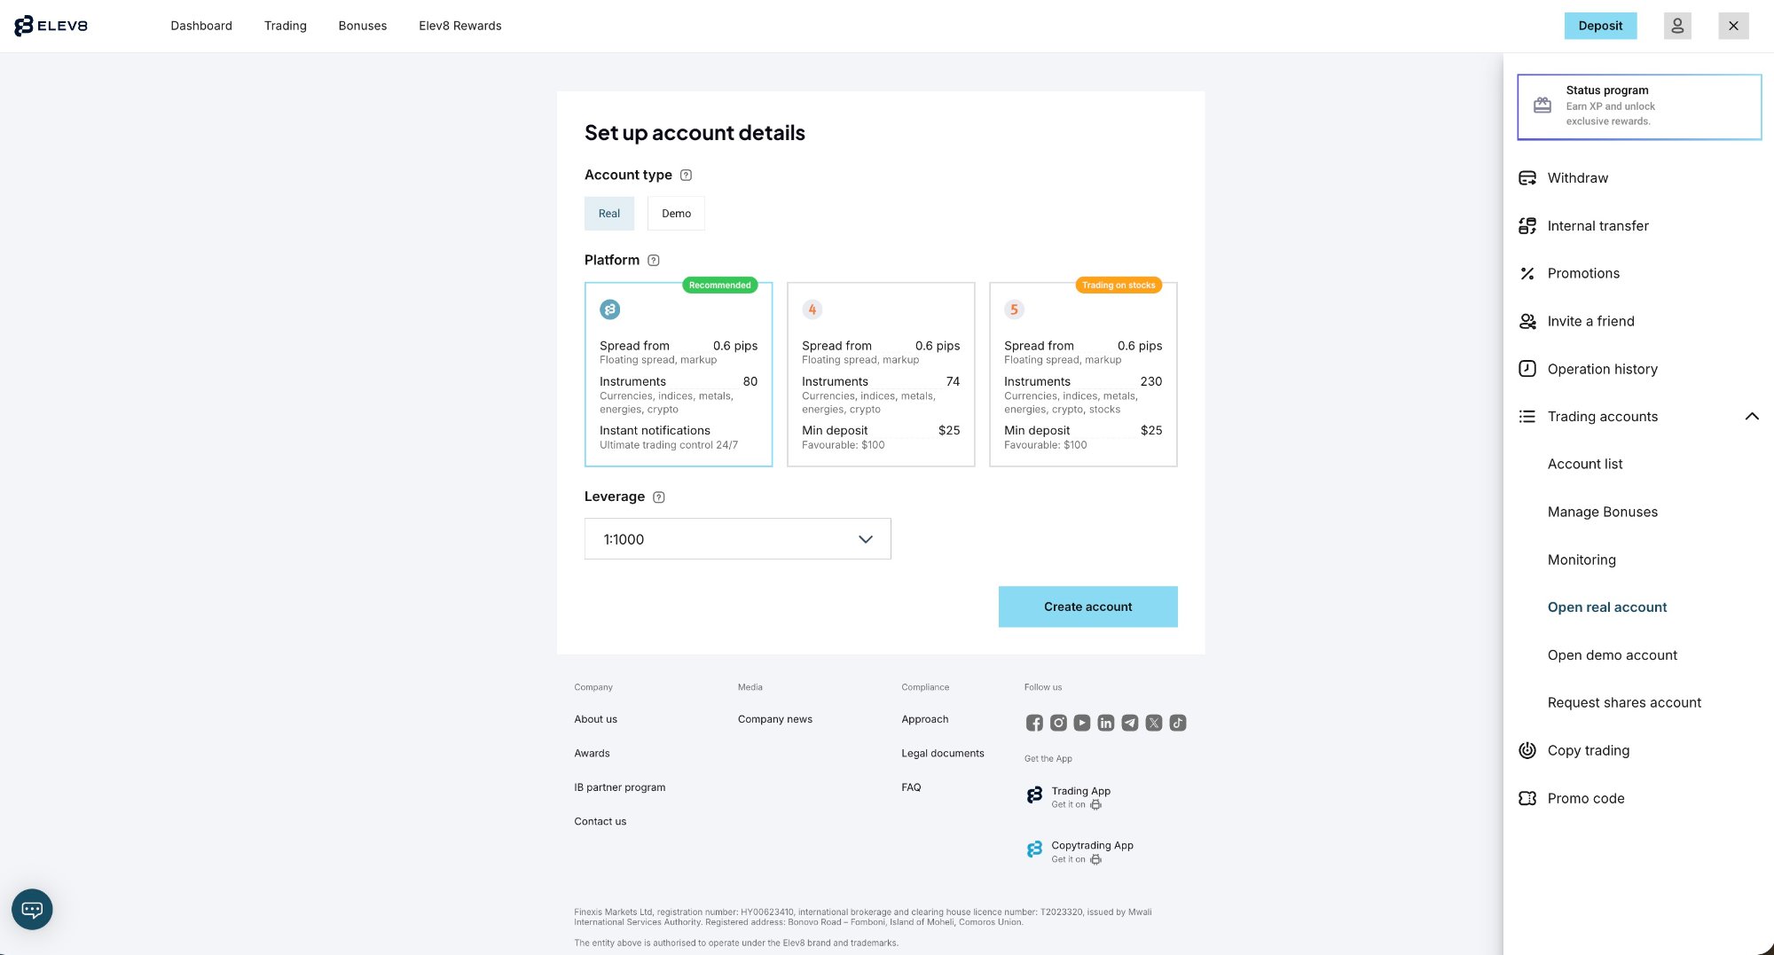The height and width of the screenshot is (955, 1774).
Task: Click the user profile icon
Action: click(1676, 26)
